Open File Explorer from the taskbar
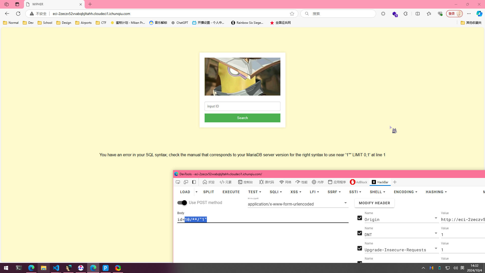485x273 pixels. (43, 268)
